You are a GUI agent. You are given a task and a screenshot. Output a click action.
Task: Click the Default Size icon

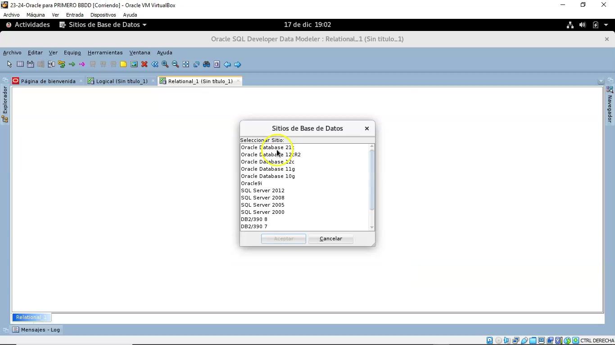coord(196,64)
